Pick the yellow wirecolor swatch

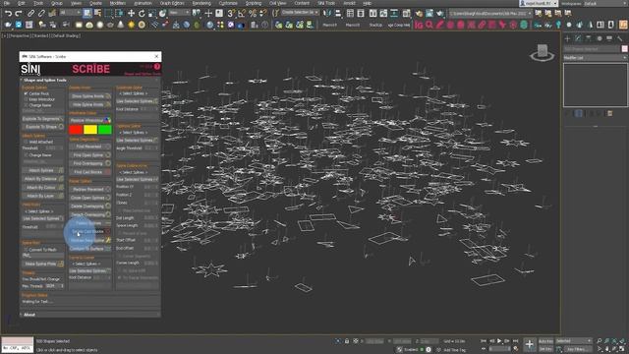pos(90,130)
